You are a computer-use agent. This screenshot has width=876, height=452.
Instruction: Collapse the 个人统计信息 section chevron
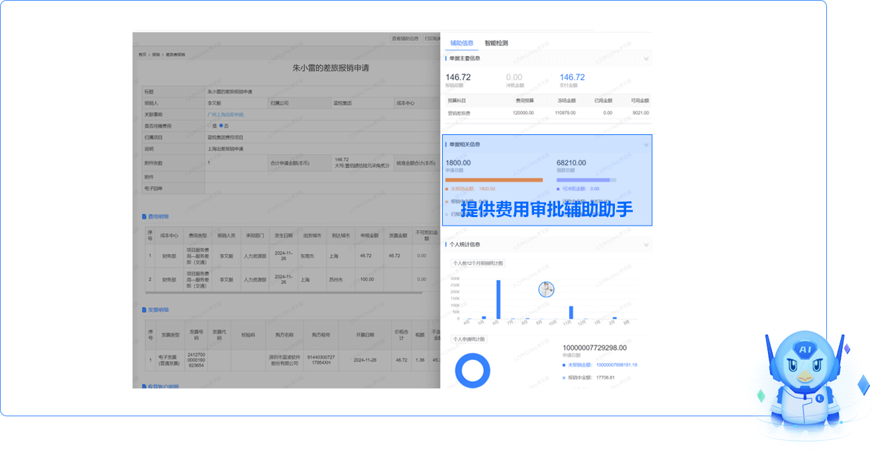tap(646, 245)
